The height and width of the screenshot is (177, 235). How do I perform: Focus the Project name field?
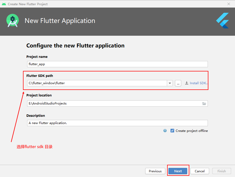click(x=117, y=64)
